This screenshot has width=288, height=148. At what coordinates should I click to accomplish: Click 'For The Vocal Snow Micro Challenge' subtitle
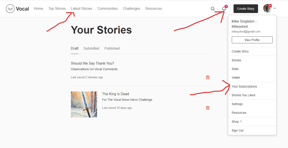[127, 100]
